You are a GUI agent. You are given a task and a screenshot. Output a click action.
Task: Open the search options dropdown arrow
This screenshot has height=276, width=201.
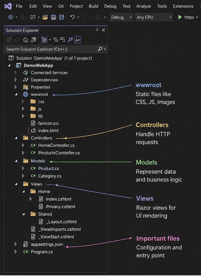point(105,49)
